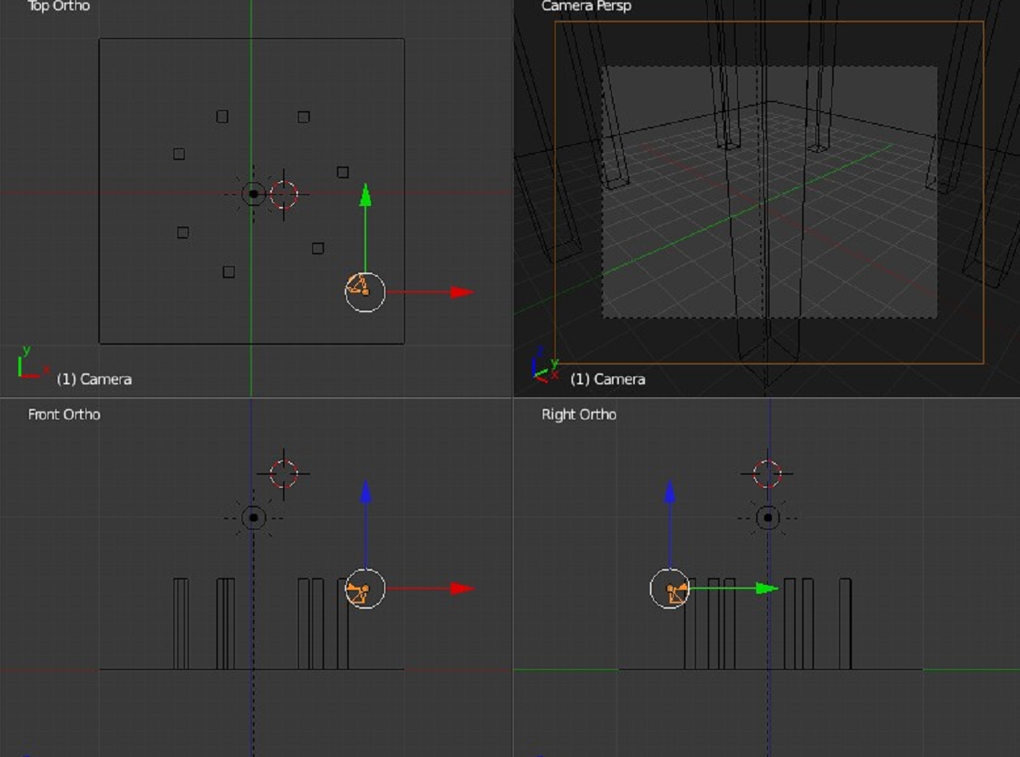Click the 3D cursor in Front Ortho view
This screenshot has width=1020, height=757.
coord(284,474)
